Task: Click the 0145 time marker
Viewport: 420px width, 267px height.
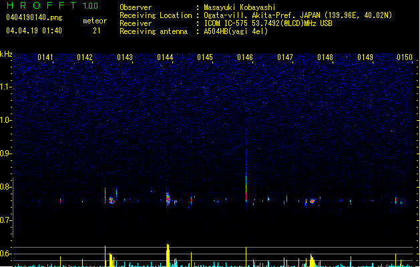Action: (205, 57)
